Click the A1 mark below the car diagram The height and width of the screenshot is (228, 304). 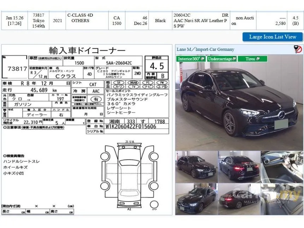[x=129, y=209]
